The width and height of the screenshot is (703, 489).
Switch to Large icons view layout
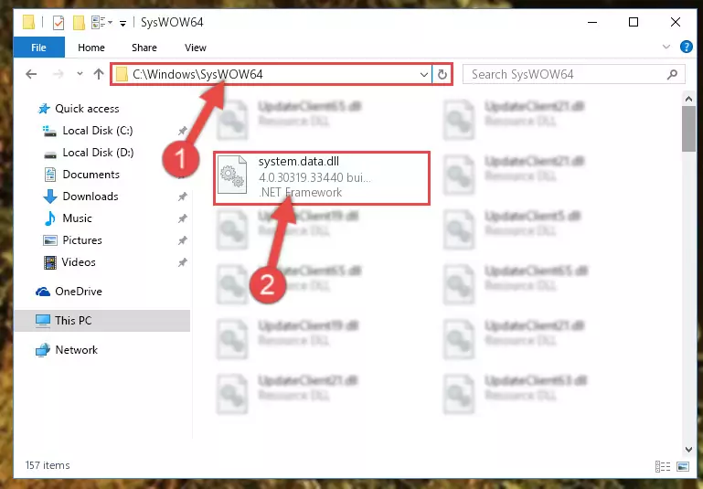tap(683, 466)
